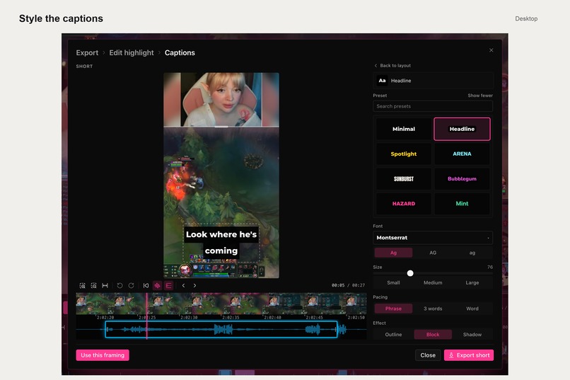This screenshot has height=380, width=570.
Task: Apply the Shadow effect
Action: pyautogui.click(x=472, y=334)
